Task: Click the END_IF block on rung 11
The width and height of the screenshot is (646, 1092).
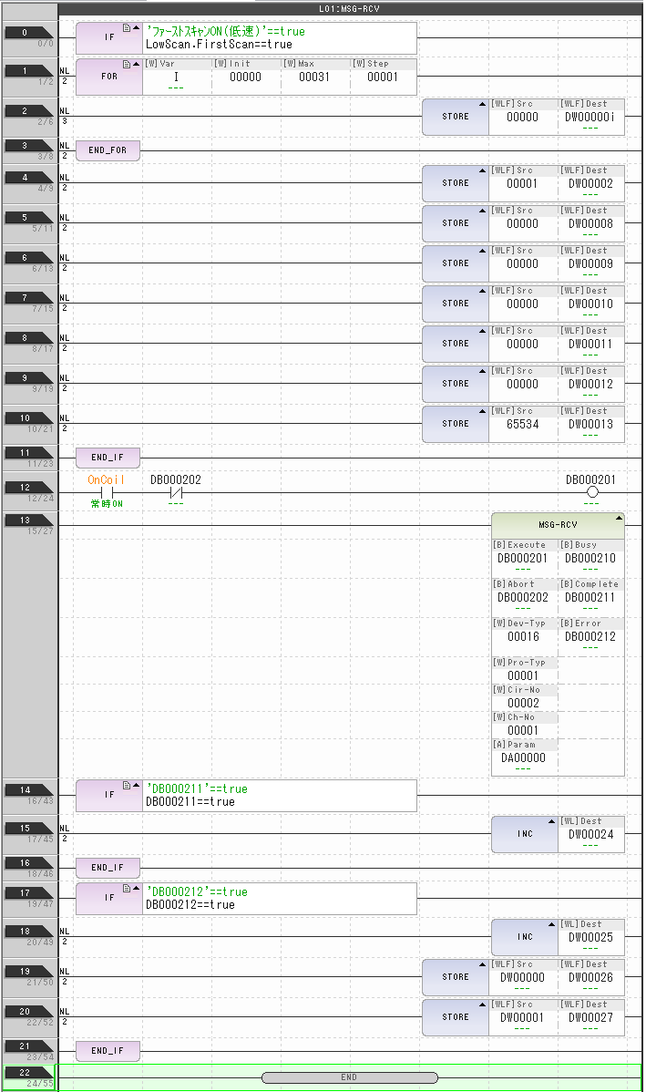Action: click(108, 458)
